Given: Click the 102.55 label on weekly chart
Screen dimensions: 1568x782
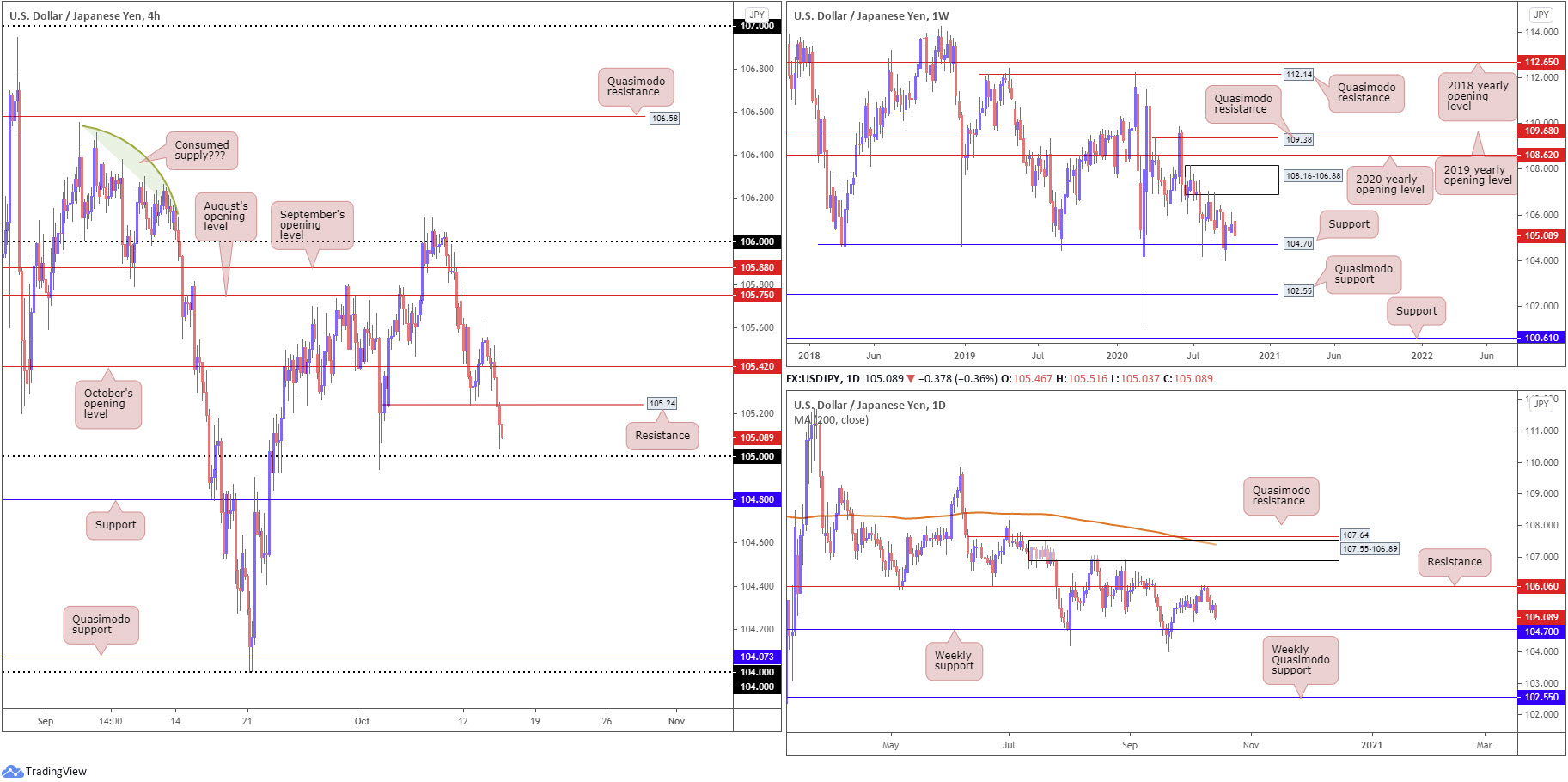Looking at the screenshot, I should click(x=1298, y=291).
